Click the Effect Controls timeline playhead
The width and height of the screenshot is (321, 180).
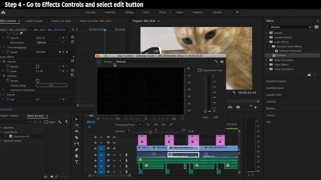pyautogui.click(x=105, y=30)
